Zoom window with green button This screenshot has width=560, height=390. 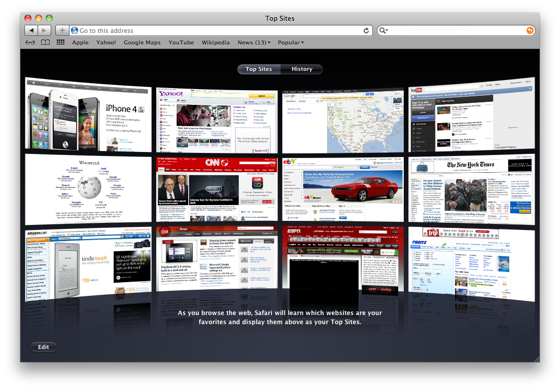[49, 18]
